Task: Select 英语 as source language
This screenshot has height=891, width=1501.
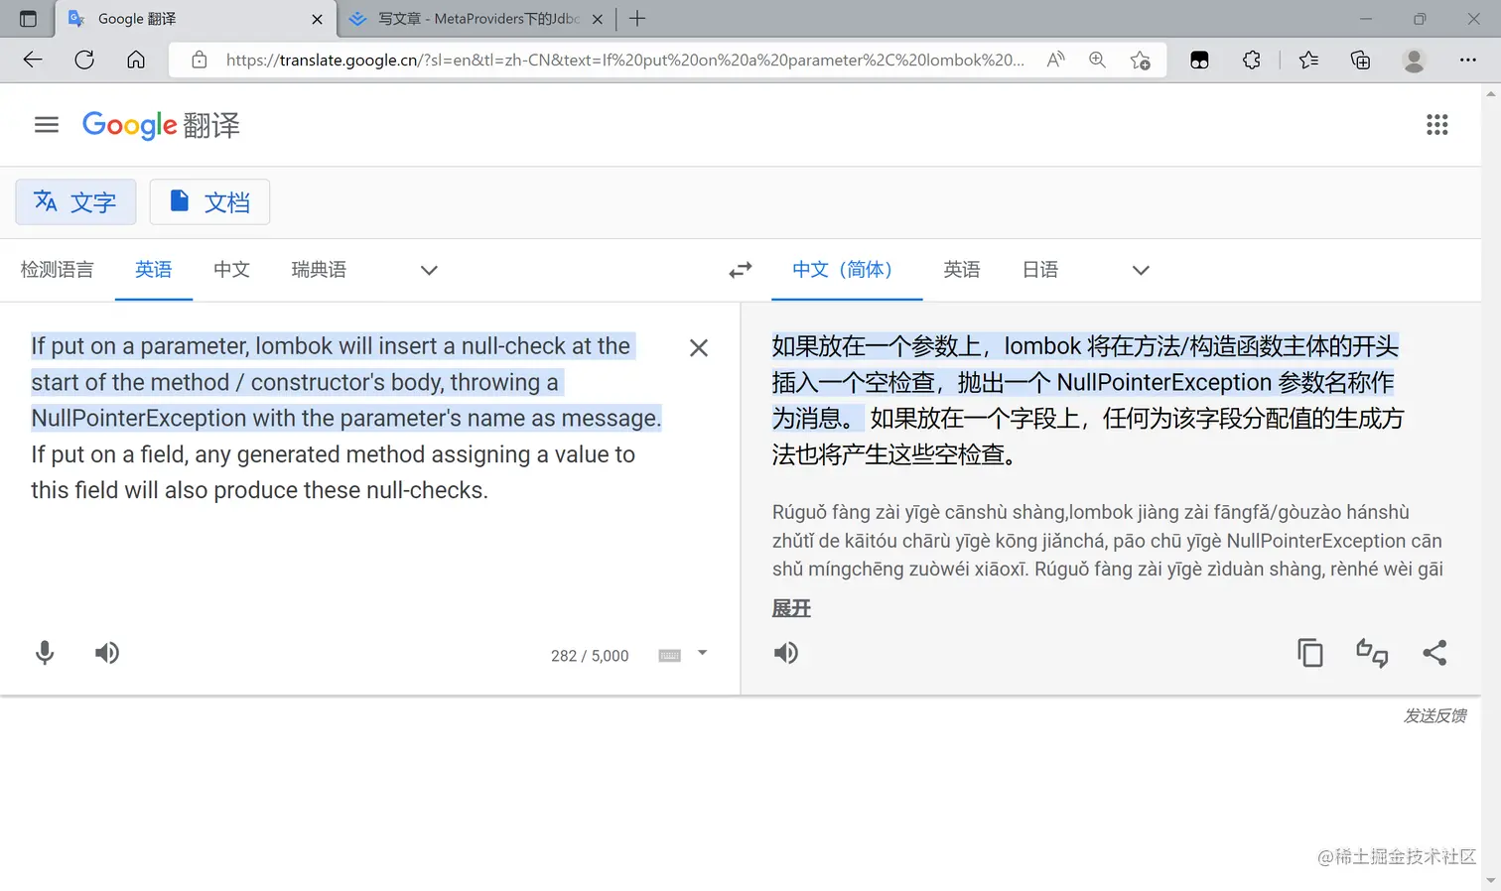Action: point(154,270)
